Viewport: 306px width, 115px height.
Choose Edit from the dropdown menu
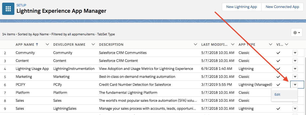(x=284, y=95)
